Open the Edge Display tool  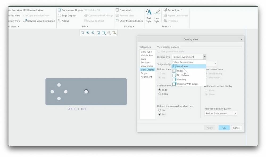click(68, 15)
